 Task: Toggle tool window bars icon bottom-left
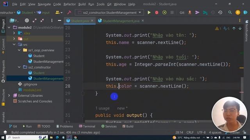point(5,132)
